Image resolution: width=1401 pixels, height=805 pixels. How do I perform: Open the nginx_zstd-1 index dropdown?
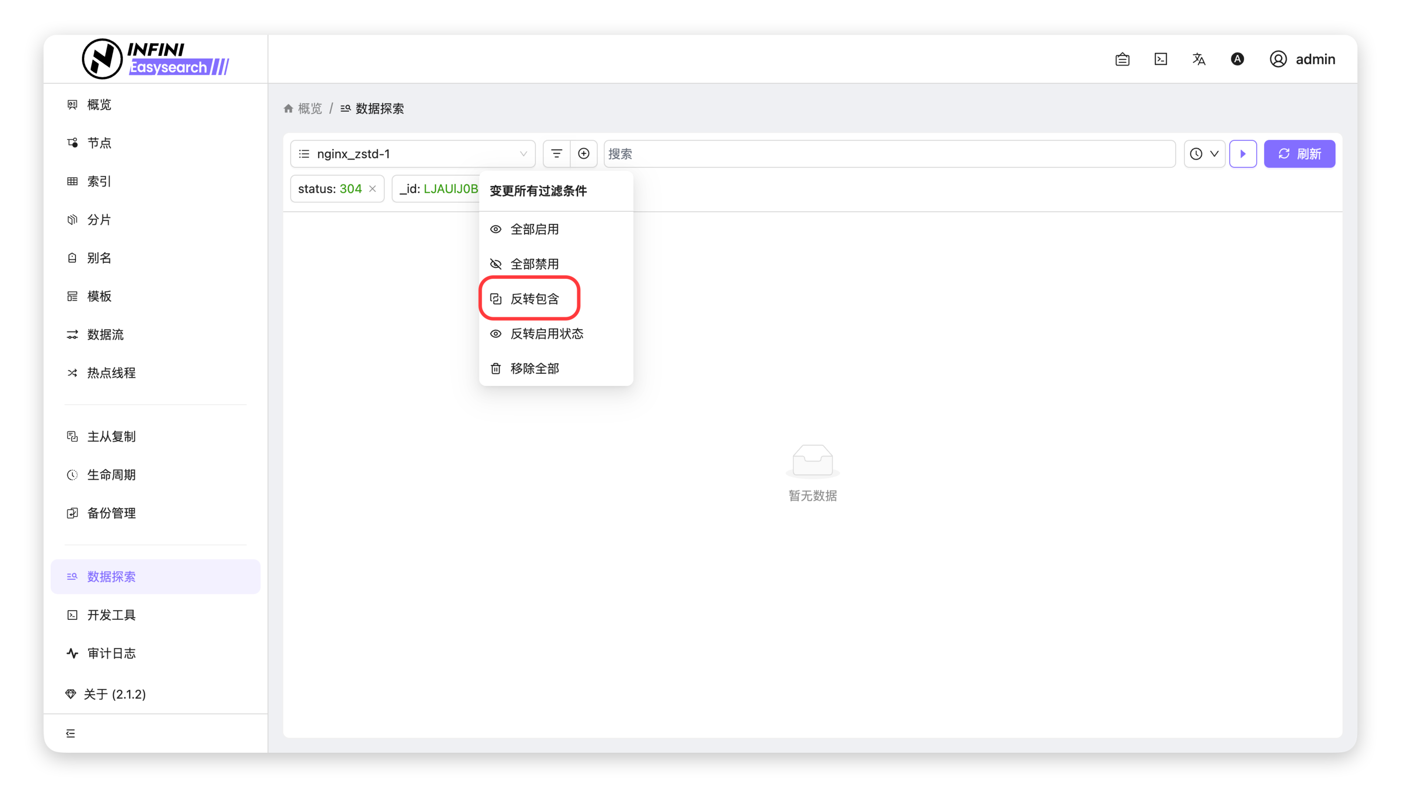pos(413,154)
